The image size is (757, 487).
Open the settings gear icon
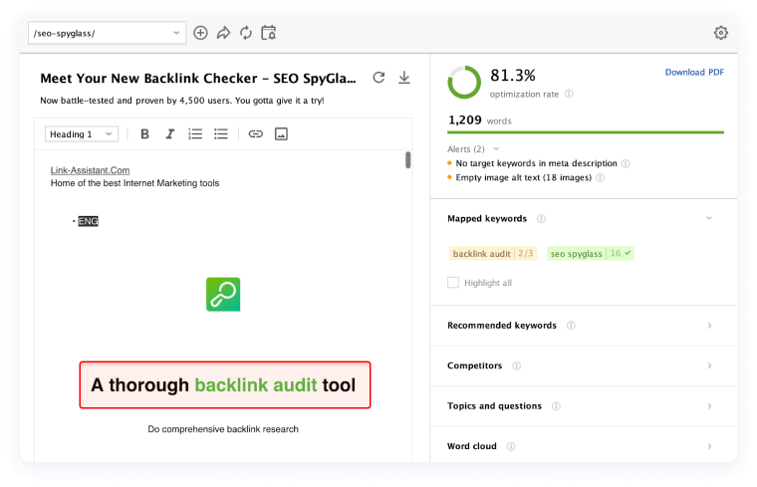pos(721,33)
